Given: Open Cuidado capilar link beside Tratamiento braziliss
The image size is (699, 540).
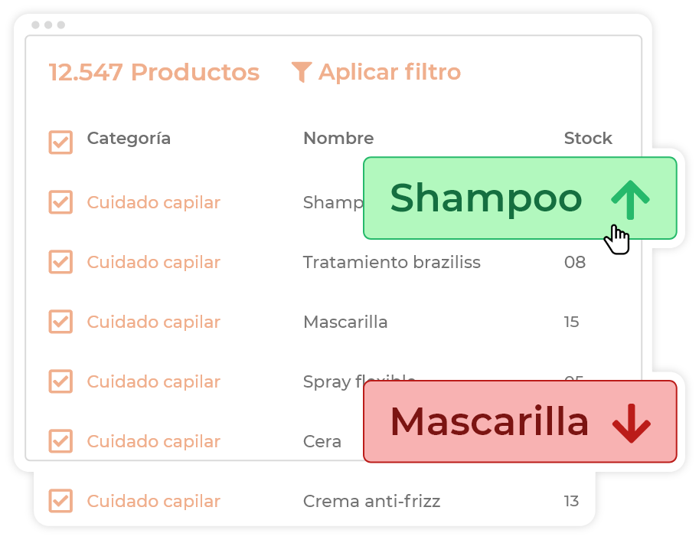Looking at the screenshot, I should (153, 262).
